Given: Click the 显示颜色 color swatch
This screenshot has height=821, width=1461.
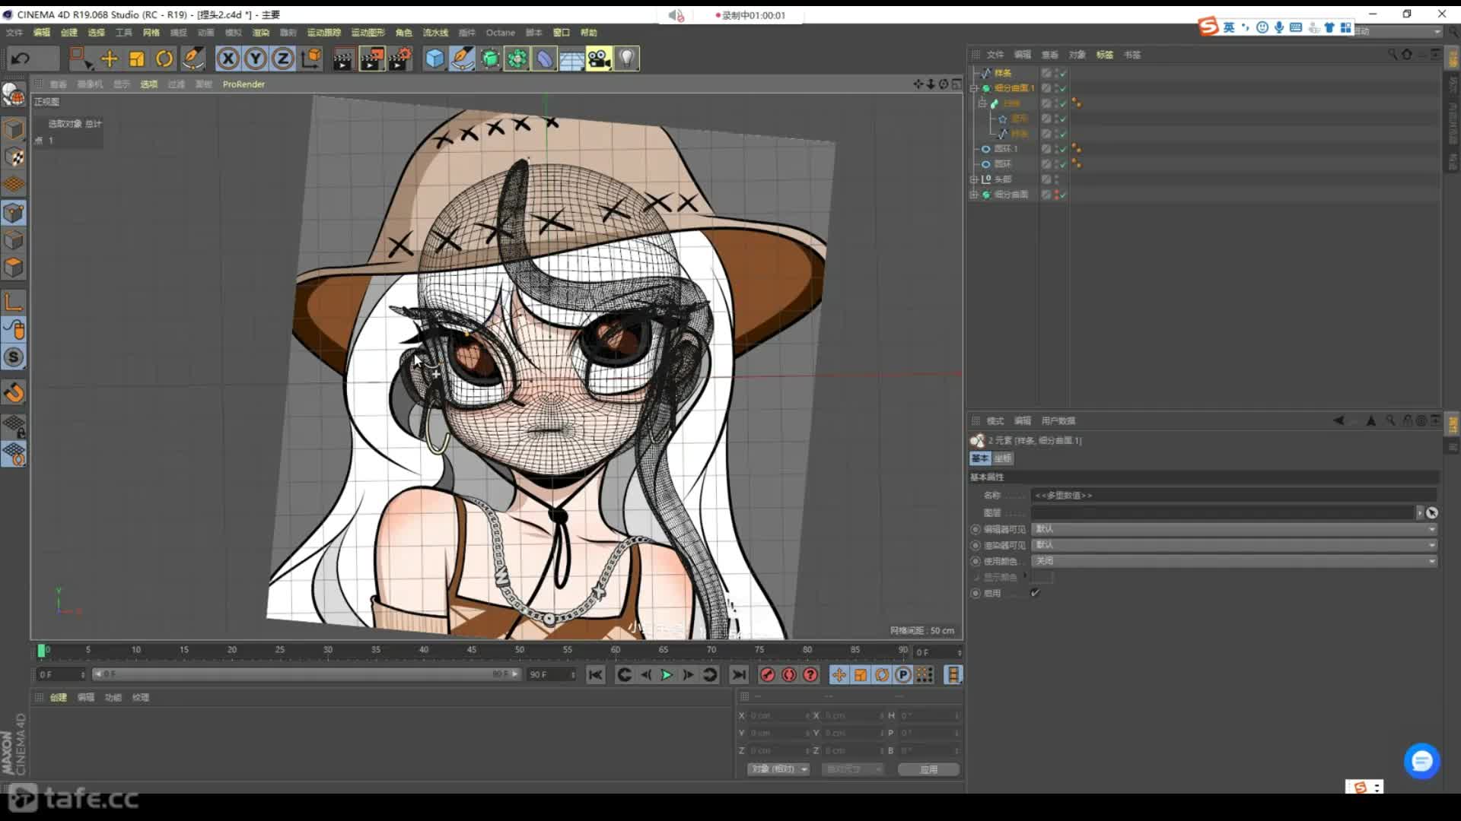Looking at the screenshot, I should pos(1042,577).
